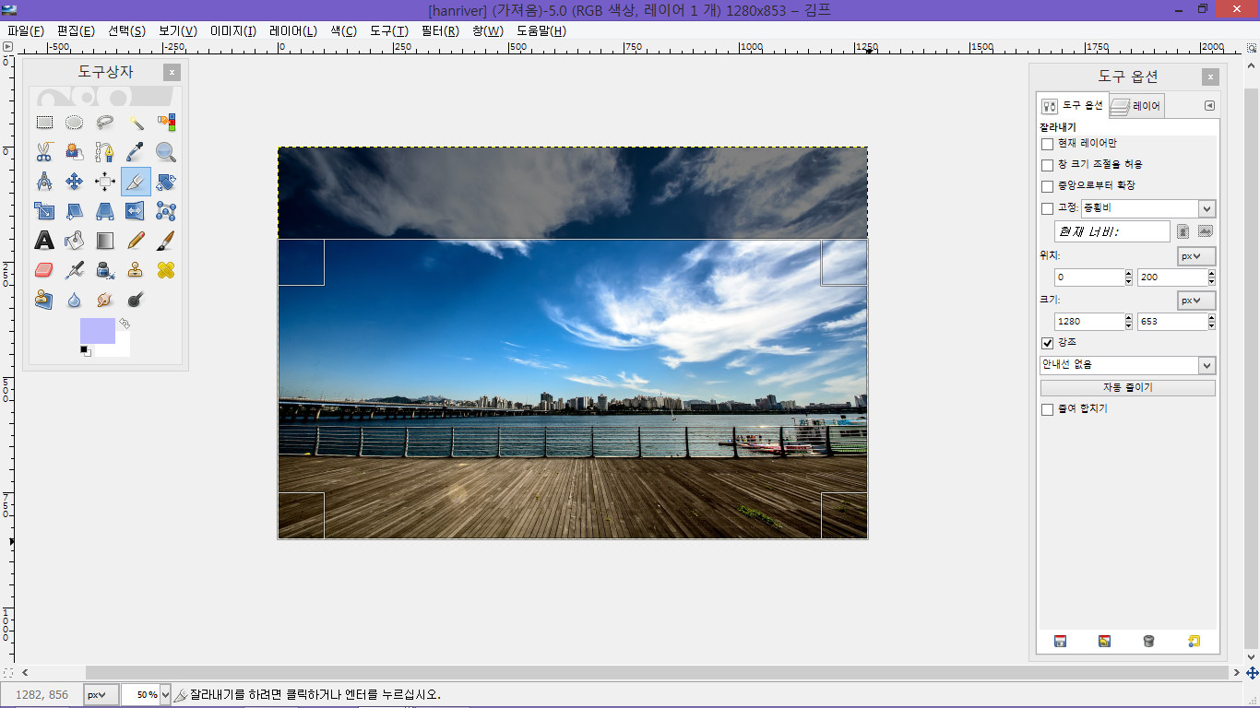This screenshot has width=1260, height=708.
Task: Select the Scissors Select tool
Action: [44, 152]
